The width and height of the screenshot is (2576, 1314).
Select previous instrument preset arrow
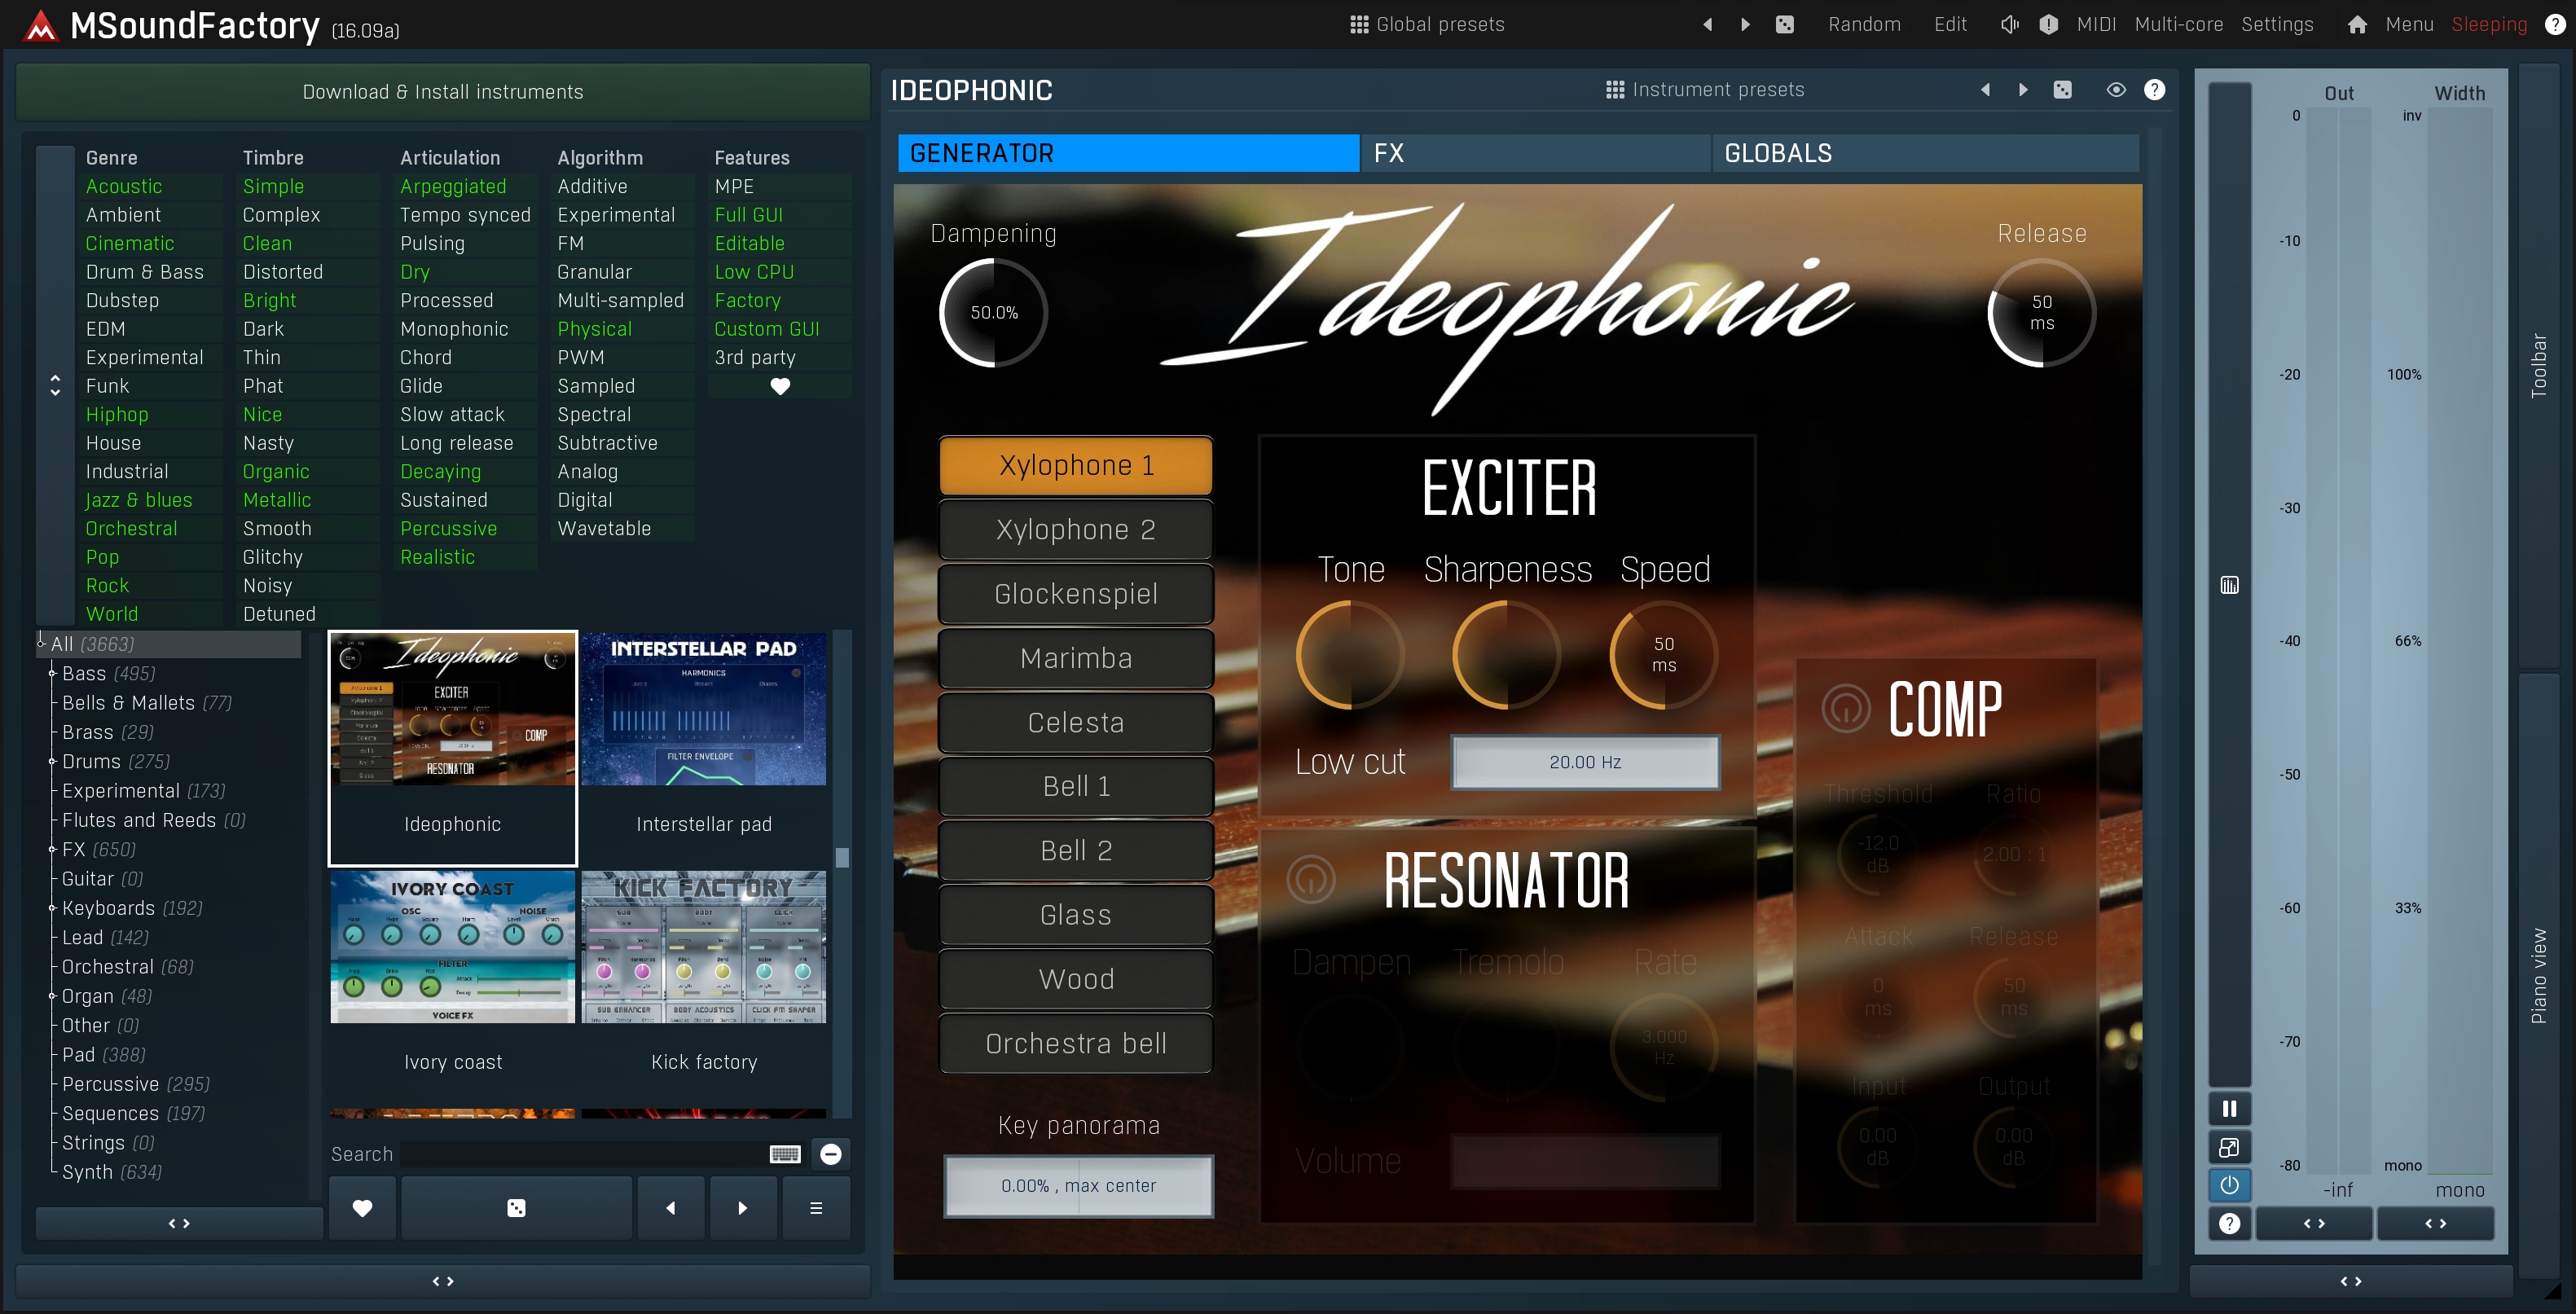pos(1985,89)
